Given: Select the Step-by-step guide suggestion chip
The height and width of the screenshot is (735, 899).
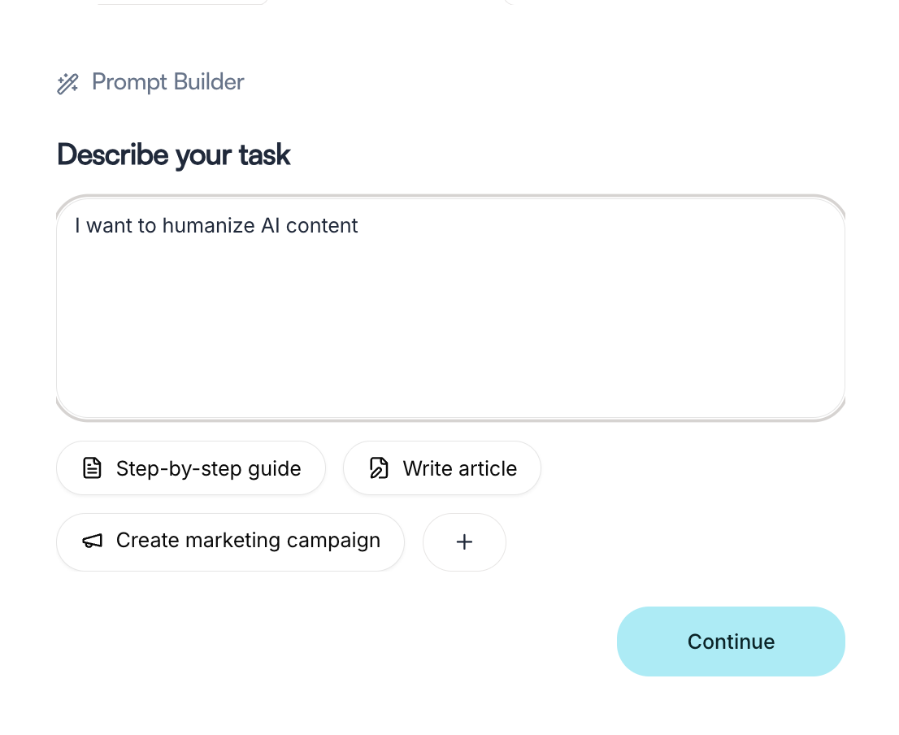Looking at the screenshot, I should click(x=190, y=468).
